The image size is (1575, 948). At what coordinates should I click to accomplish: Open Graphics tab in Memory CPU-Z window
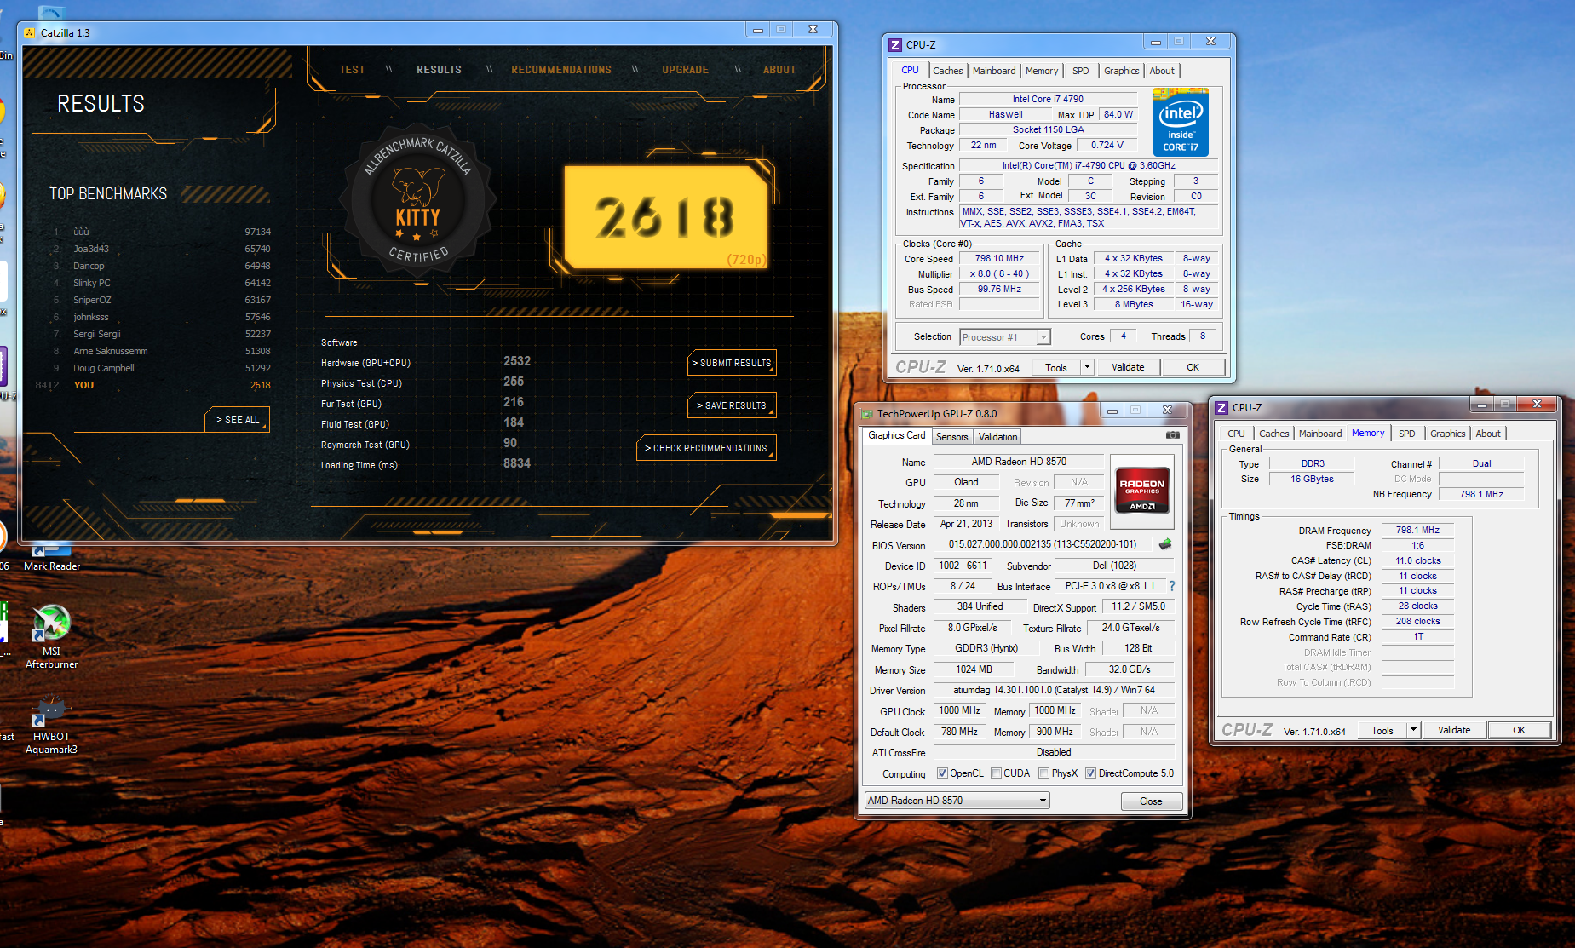click(x=1447, y=434)
